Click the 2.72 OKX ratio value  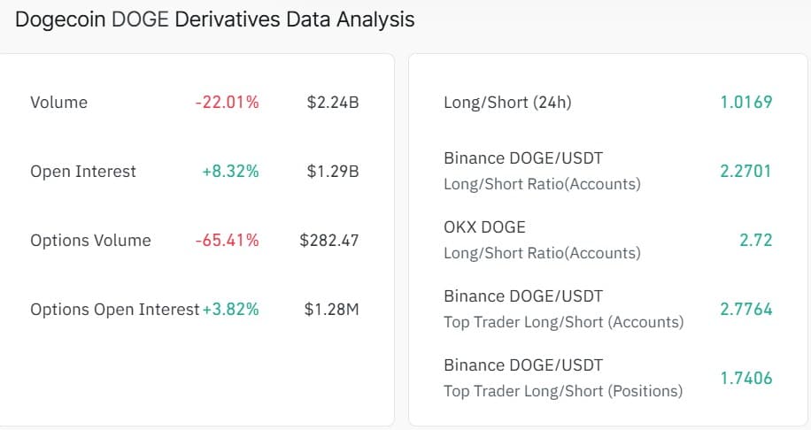click(x=755, y=240)
